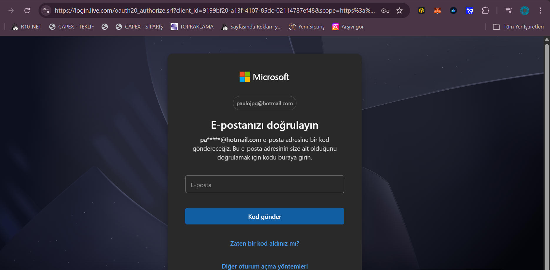Open the unlabeled globe bookmark
The height and width of the screenshot is (270, 550).
pyautogui.click(x=105, y=27)
